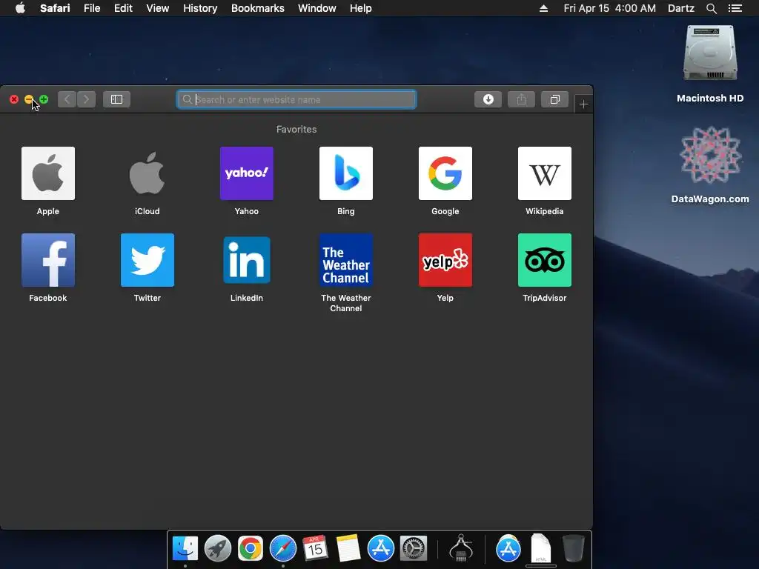Viewport: 759px width, 569px height.
Task: Open the Apple menu
Action: pyautogui.click(x=20, y=8)
